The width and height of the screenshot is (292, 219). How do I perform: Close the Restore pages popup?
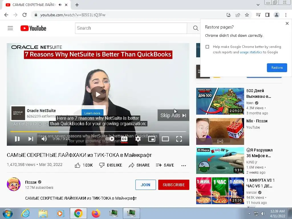coord(287,23)
